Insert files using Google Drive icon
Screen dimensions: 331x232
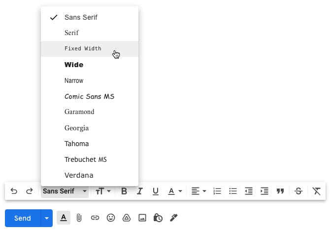[127, 218]
